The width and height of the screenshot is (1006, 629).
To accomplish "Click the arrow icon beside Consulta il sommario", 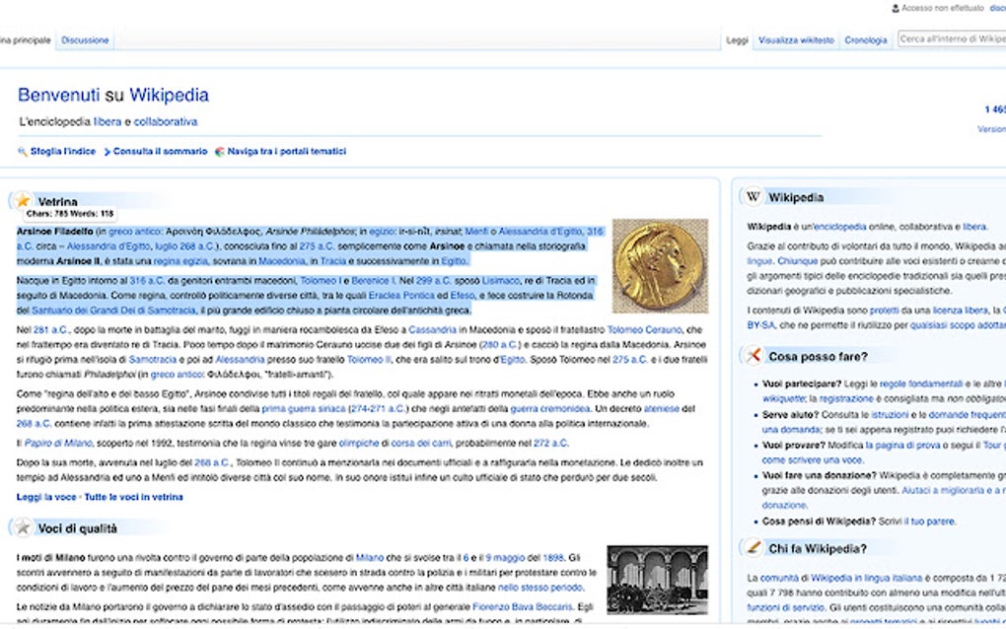I will coord(108,152).
